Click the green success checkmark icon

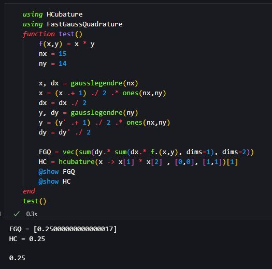point(17,214)
